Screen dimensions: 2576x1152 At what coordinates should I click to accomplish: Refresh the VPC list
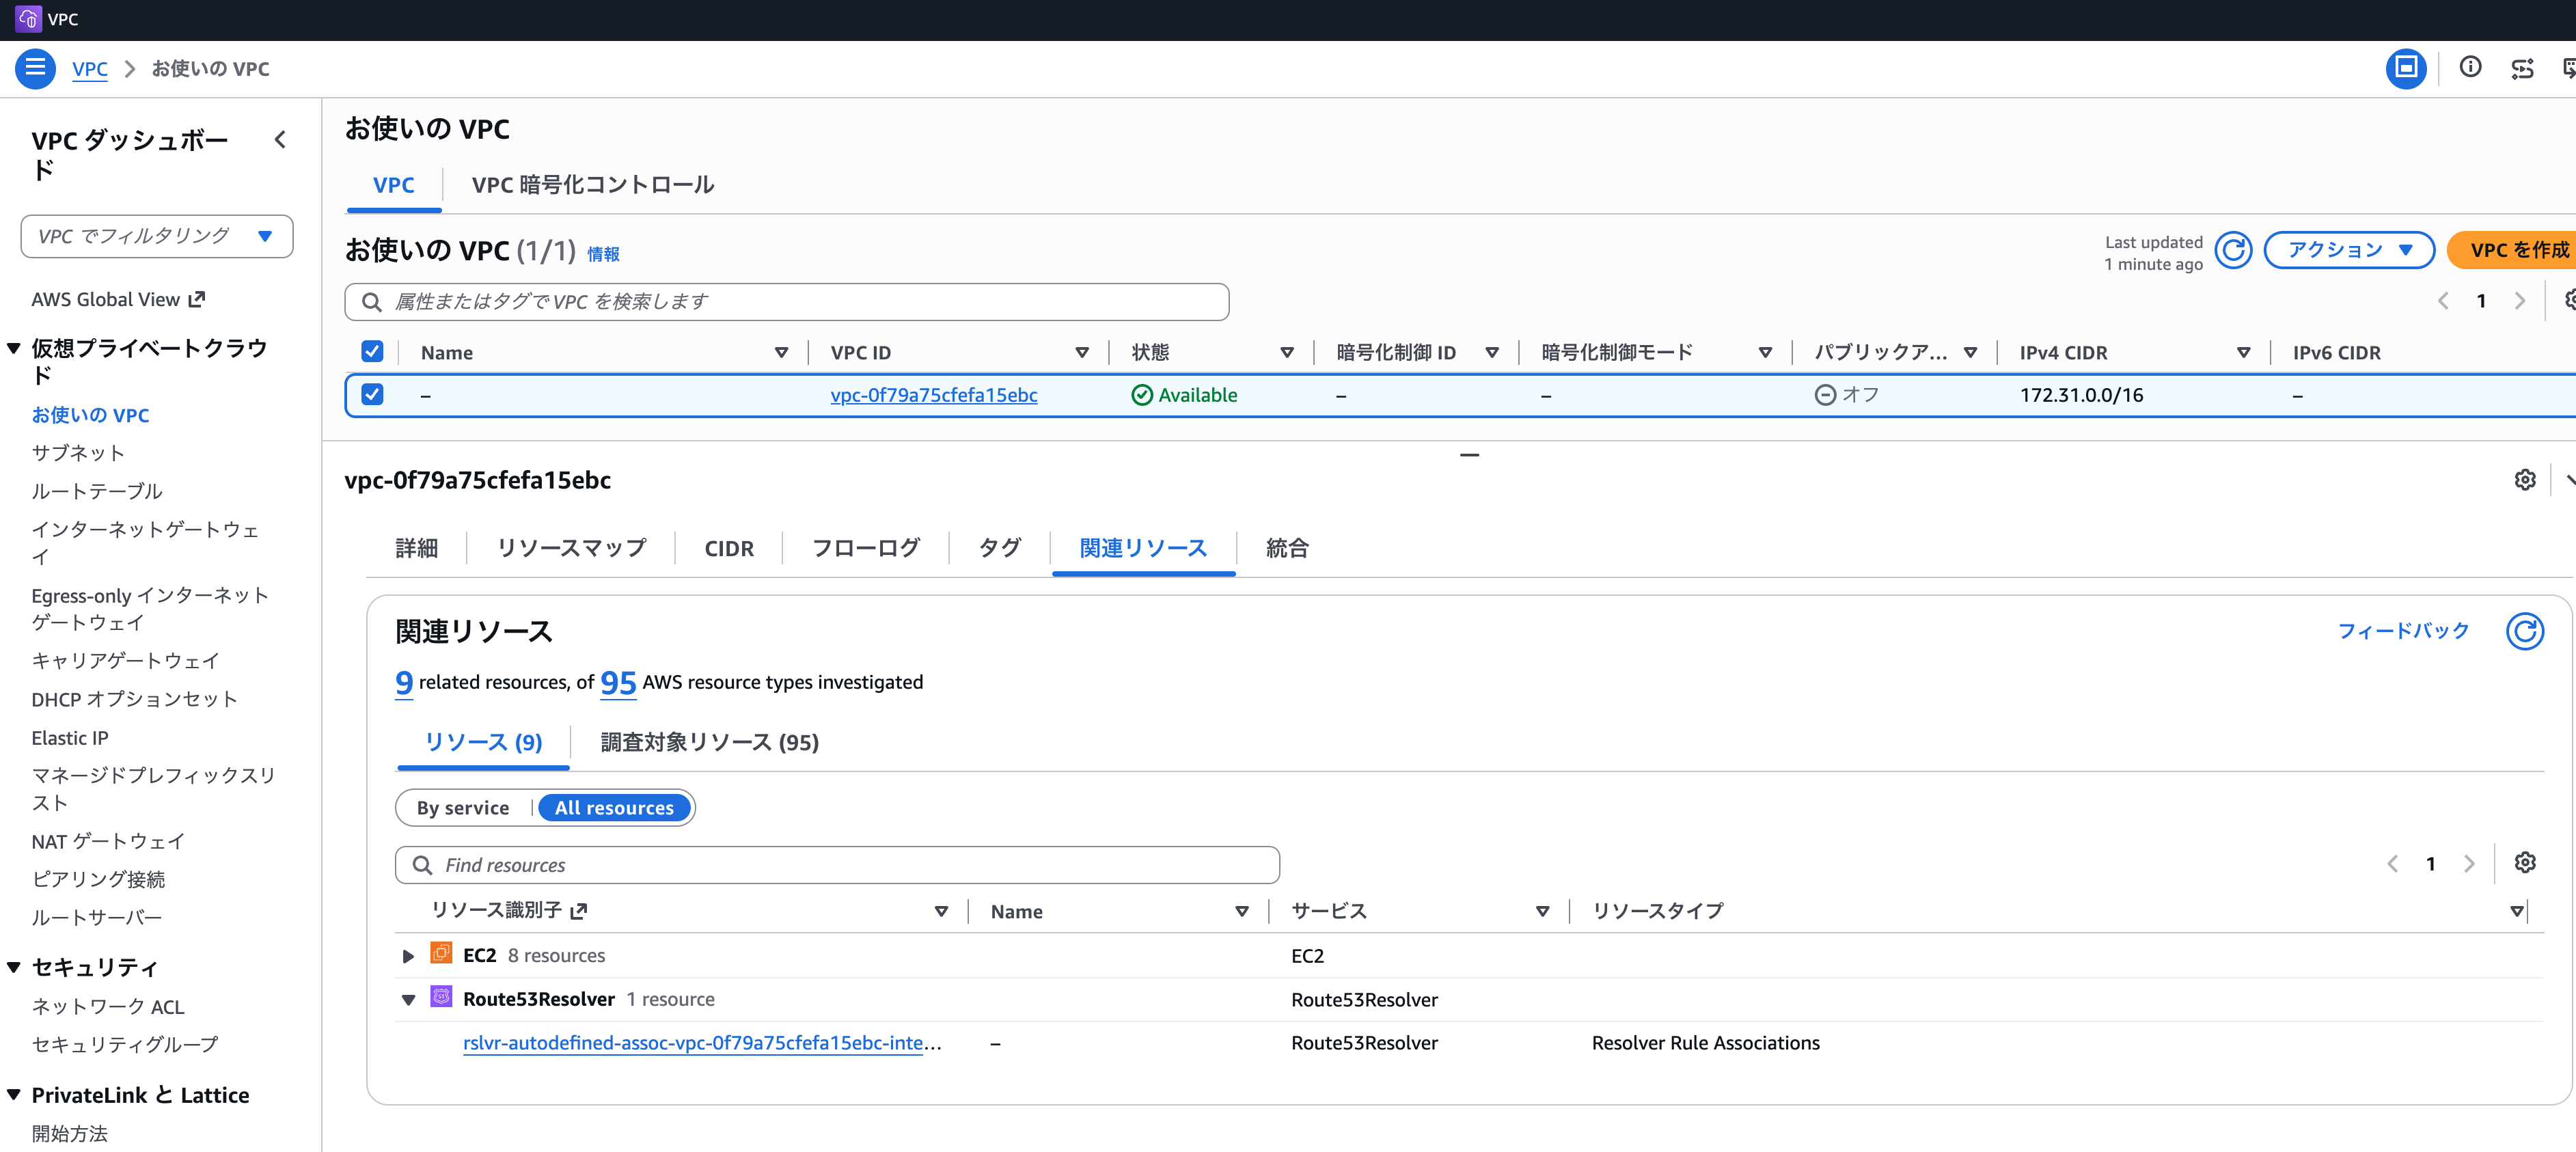tap(2233, 250)
